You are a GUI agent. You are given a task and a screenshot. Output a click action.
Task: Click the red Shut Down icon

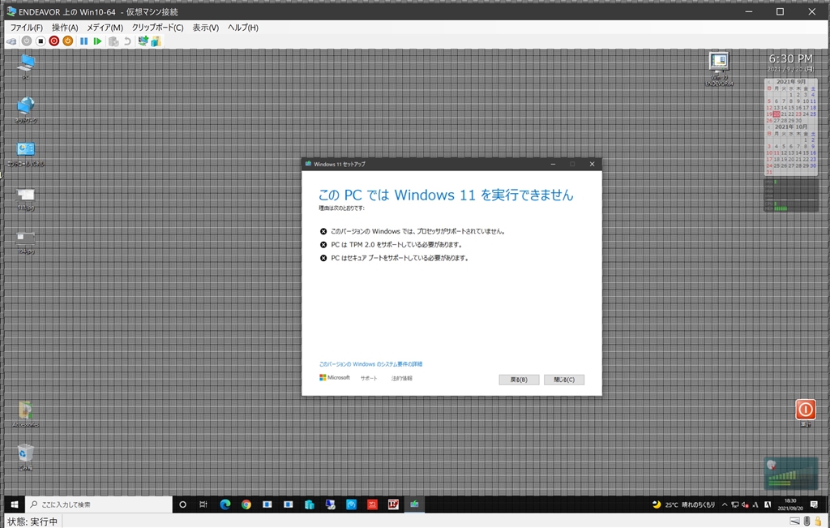[x=54, y=41]
